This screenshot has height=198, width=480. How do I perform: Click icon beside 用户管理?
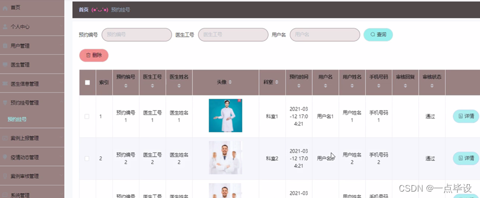coord(5,45)
